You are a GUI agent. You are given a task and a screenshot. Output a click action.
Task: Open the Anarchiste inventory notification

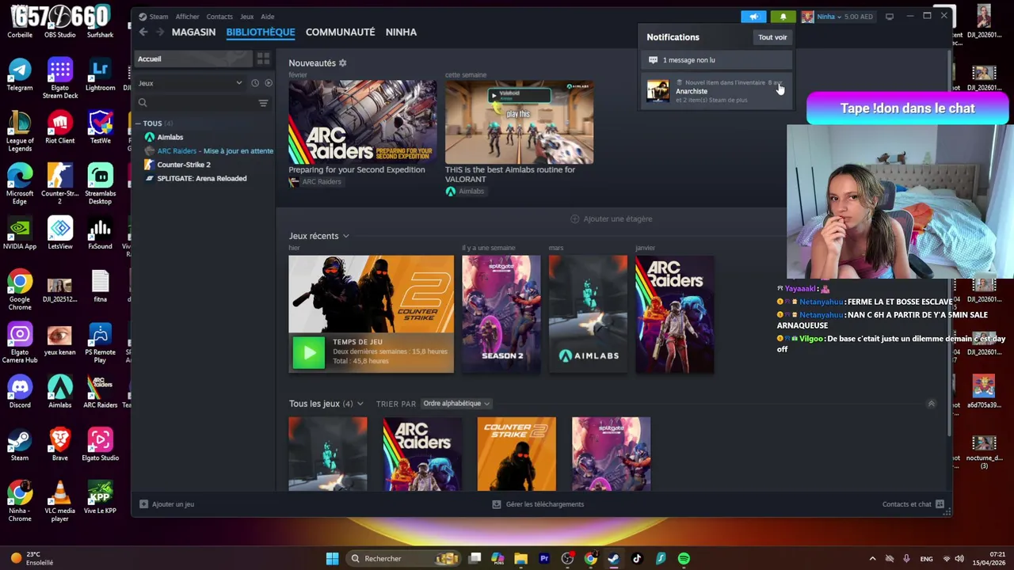pyautogui.click(x=717, y=91)
